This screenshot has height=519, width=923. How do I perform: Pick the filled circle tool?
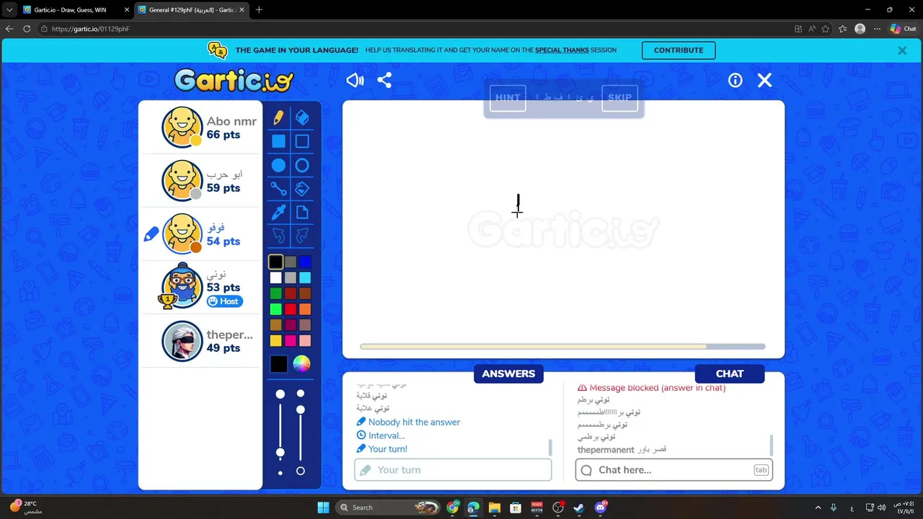278,165
